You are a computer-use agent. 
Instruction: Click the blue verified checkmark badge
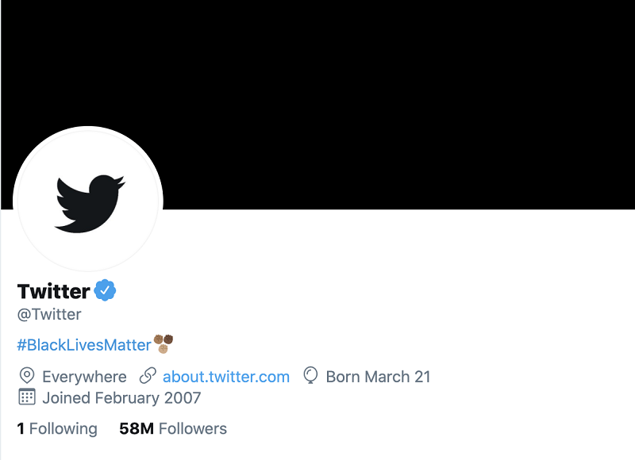pyautogui.click(x=106, y=291)
